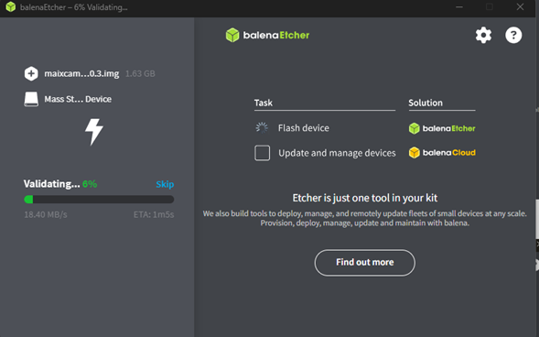
Task: Click the balenaEtcher cube logo in header
Action: [x=232, y=35]
